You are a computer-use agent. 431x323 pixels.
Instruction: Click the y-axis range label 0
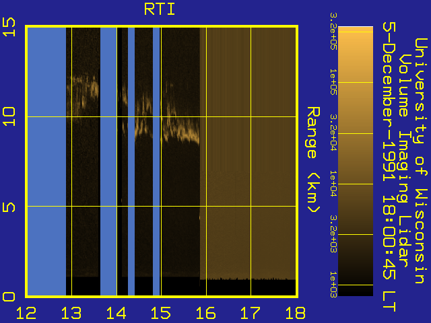(x=9, y=297)
